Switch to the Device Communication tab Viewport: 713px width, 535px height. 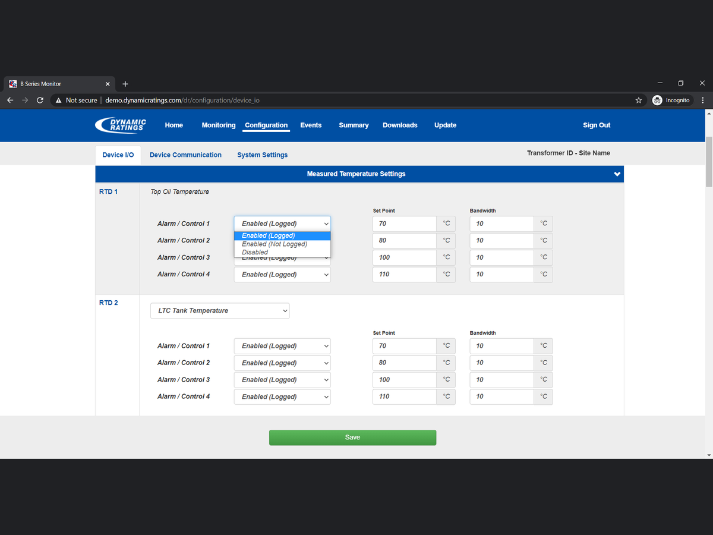point(185,155)
